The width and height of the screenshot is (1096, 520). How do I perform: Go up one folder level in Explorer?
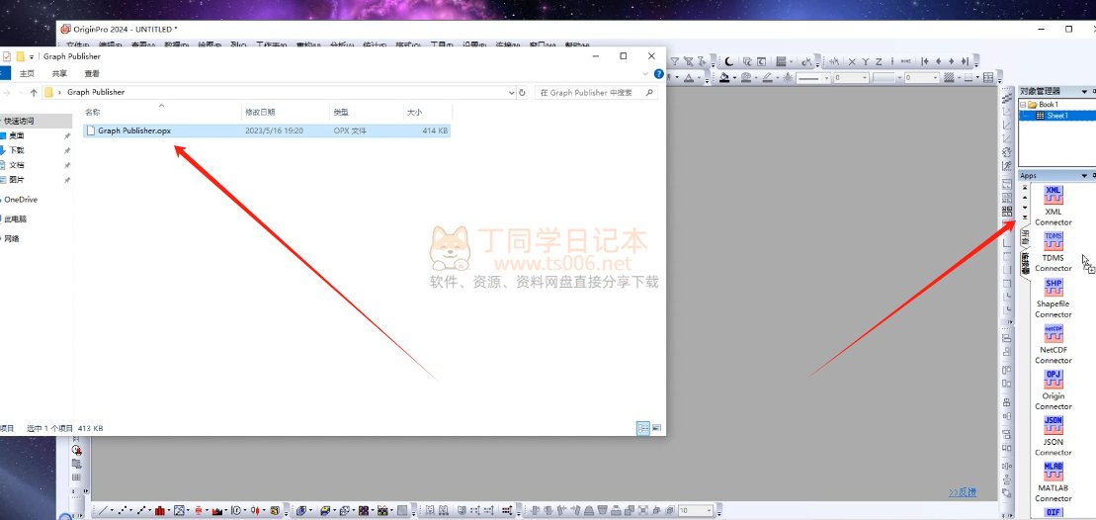[x=33, y=92]
